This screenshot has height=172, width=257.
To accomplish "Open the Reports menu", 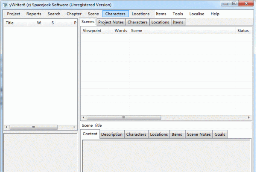I will 34,14.
